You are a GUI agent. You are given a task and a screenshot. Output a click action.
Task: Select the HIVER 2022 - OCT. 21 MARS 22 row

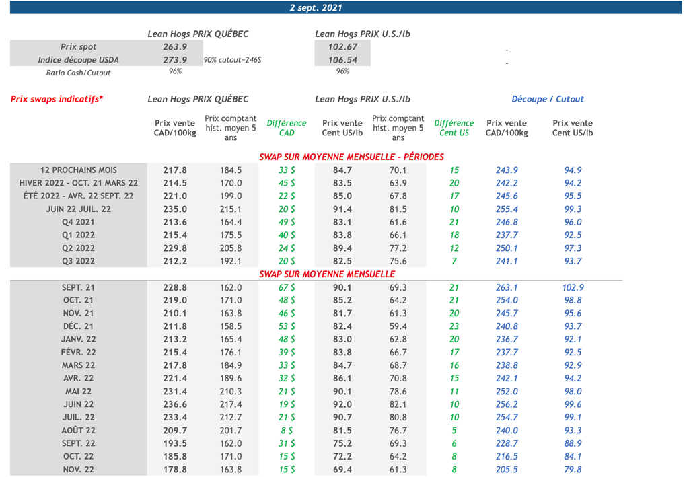[x=78, y=183]
